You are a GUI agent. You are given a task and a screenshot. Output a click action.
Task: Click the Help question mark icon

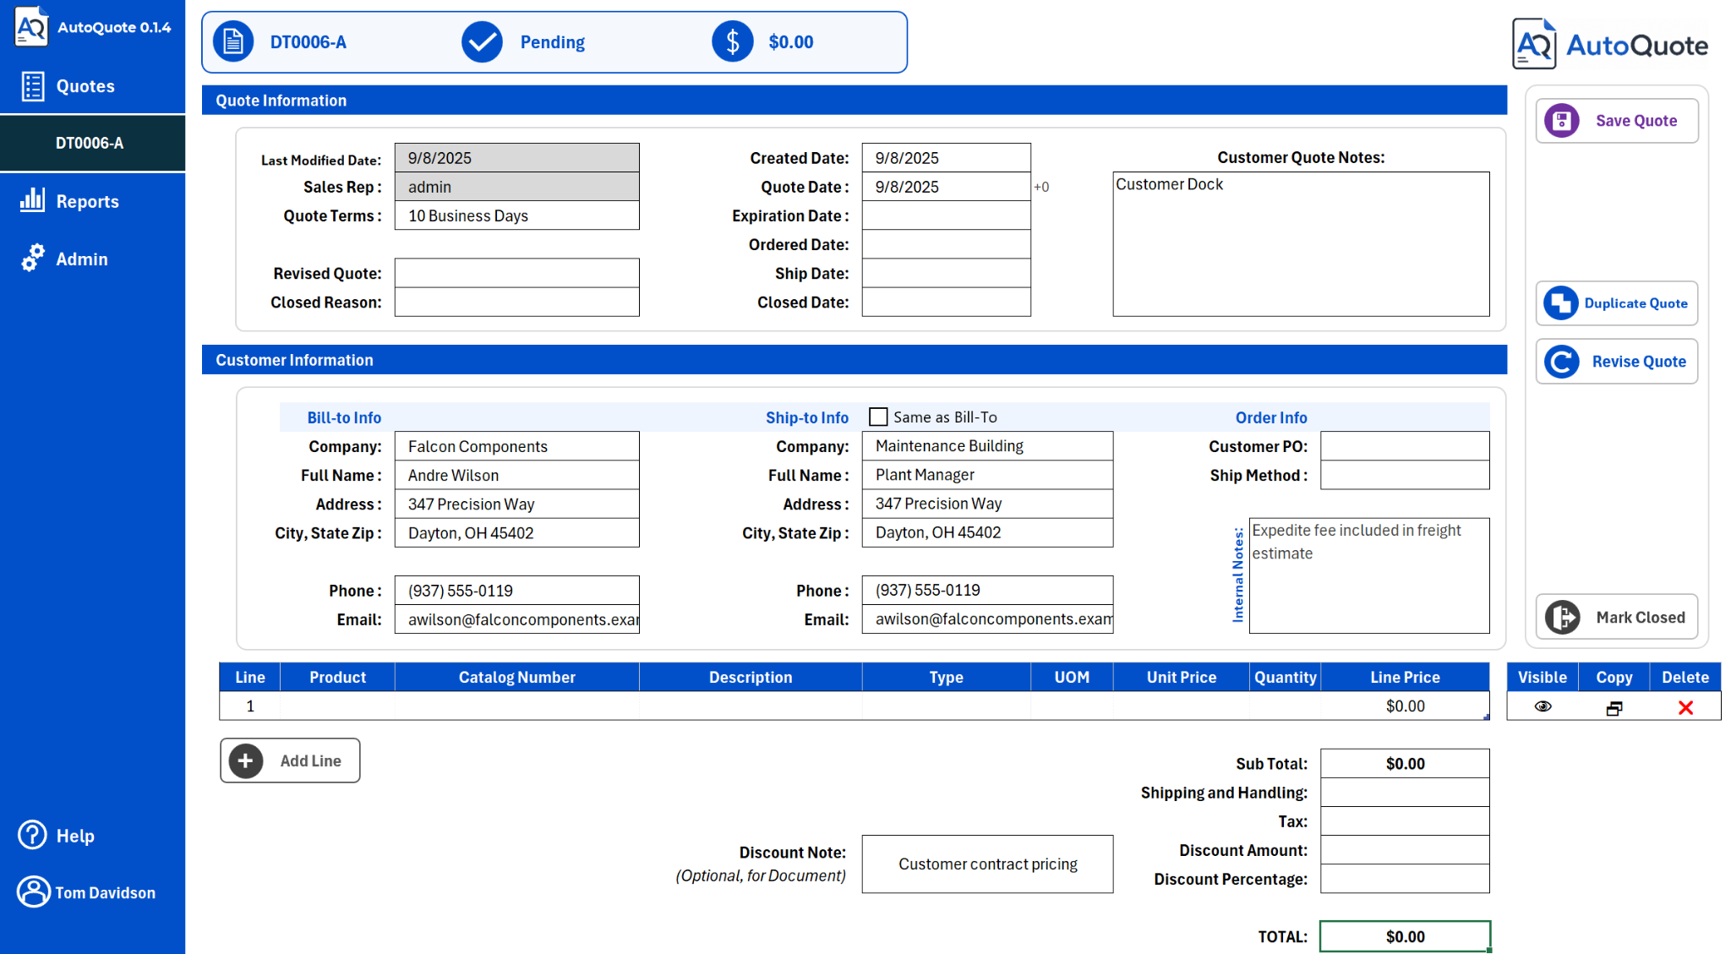pyautogui.click(x=33, y=835)
